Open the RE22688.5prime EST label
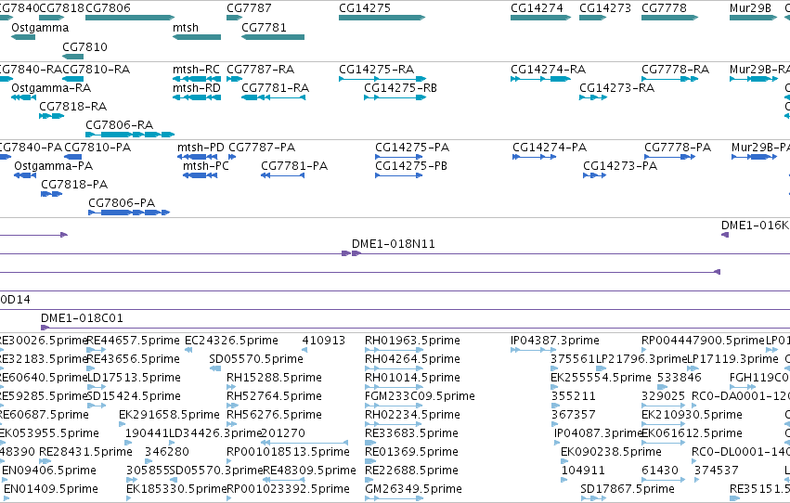Screen dimensions: 790x503 click(411, 471)
